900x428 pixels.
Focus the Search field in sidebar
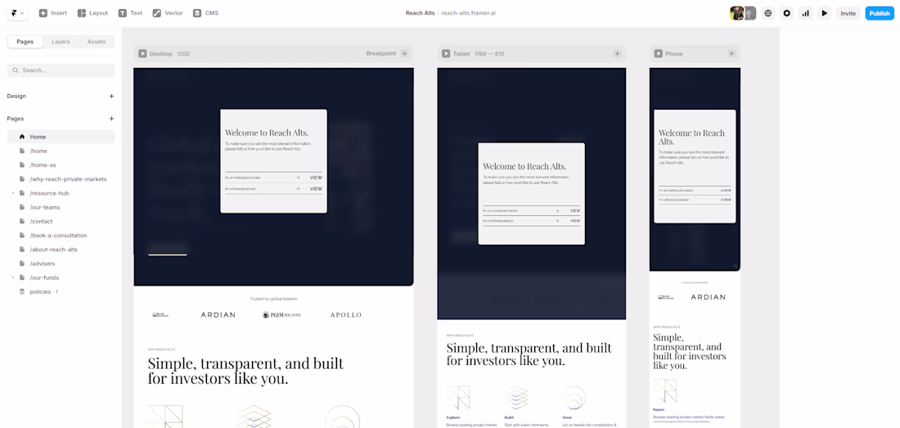(x=61, y=70)
